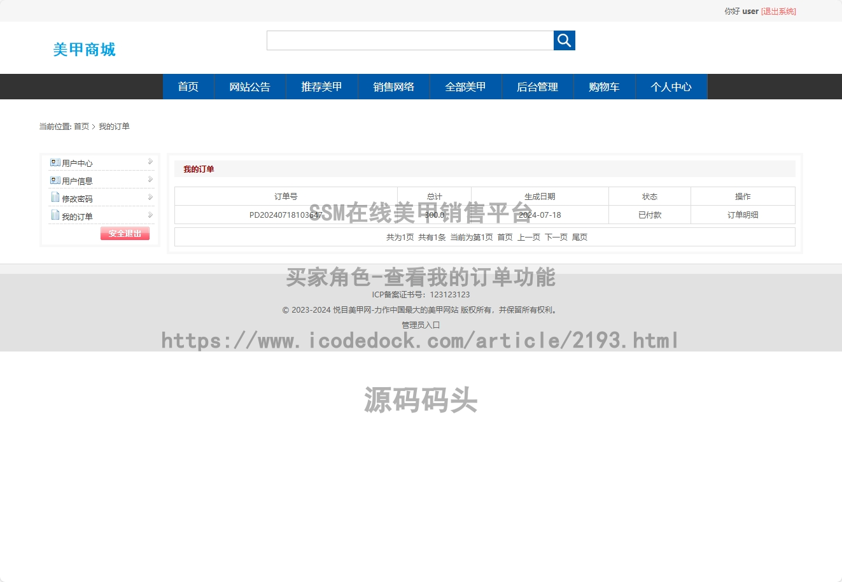Click the arrow at right of 修改密码 row
Viewport: 842px width, 582px height.
(150, 197)
